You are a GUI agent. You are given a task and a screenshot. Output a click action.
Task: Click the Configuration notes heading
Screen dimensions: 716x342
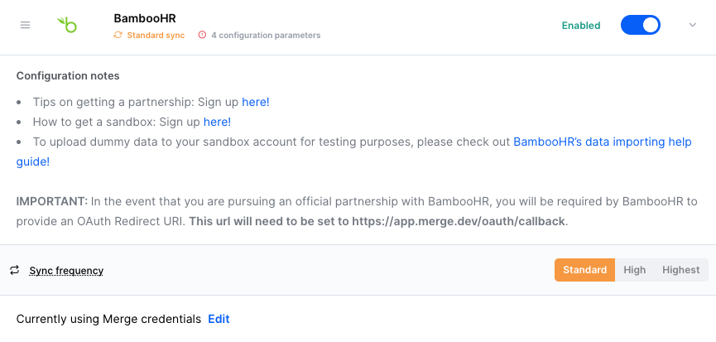point(68,75)
